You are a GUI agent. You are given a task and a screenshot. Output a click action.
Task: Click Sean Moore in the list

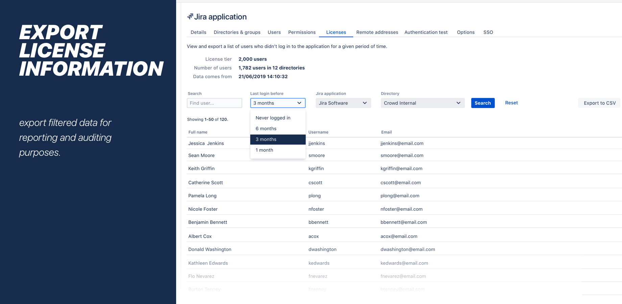coord(201,155)
